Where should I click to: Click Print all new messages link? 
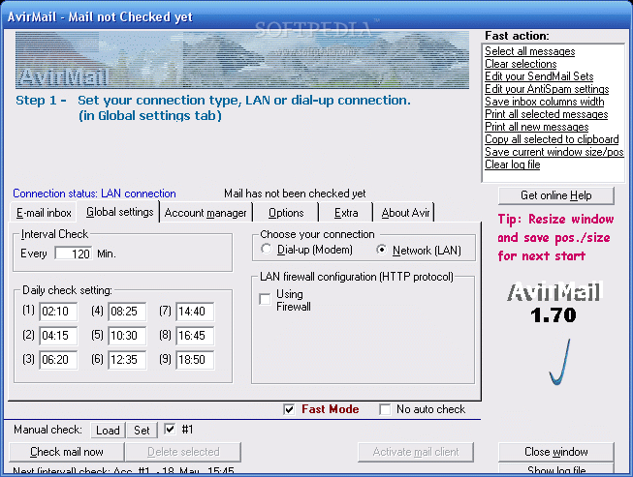tap(536, 127)
